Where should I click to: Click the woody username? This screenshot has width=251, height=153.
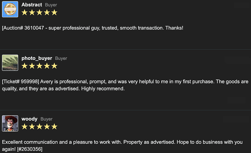pyautogui.click(x=29, y=119)
